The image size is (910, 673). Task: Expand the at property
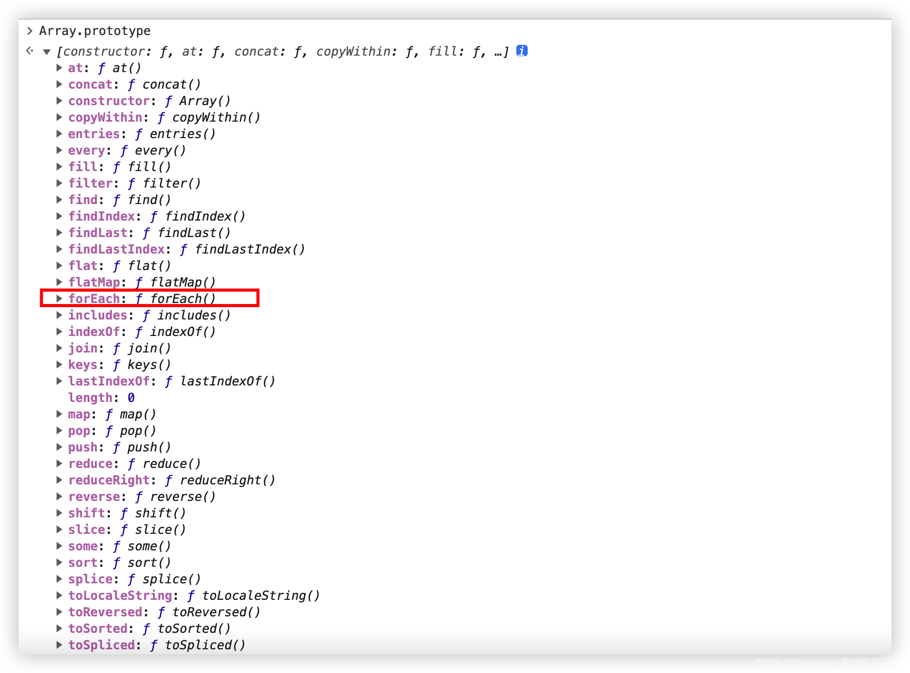coord(59,68)
